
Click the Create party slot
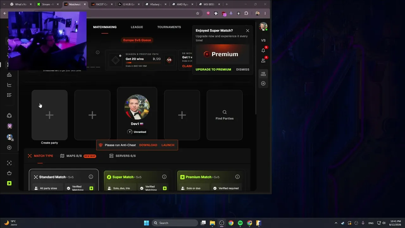pyautogui.click(x=49, y=115)
